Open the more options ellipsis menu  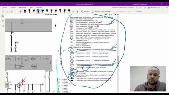pos(167,8)
